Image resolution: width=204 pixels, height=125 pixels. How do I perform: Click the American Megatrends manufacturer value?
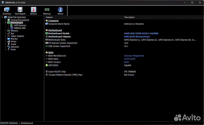(x=134, y=56)
